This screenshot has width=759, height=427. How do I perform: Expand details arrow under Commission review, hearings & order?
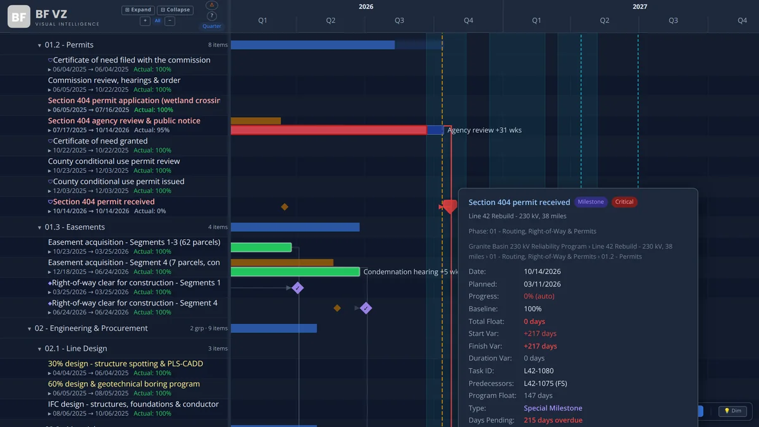50,90
